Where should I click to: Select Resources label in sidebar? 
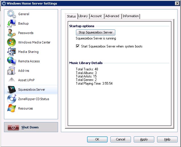[x=26, y=108]
